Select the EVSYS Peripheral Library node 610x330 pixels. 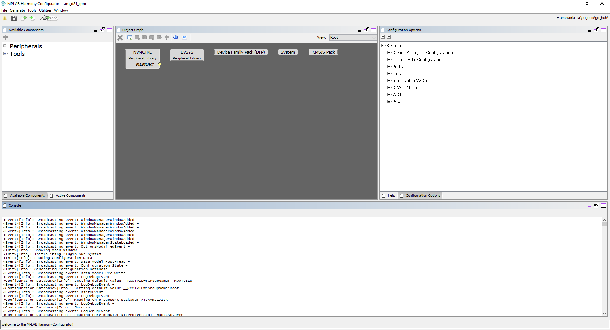pyautogui.click(x=186, y=55)
